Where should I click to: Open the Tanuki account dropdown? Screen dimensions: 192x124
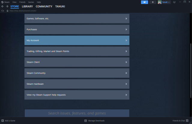click(166, 2)
